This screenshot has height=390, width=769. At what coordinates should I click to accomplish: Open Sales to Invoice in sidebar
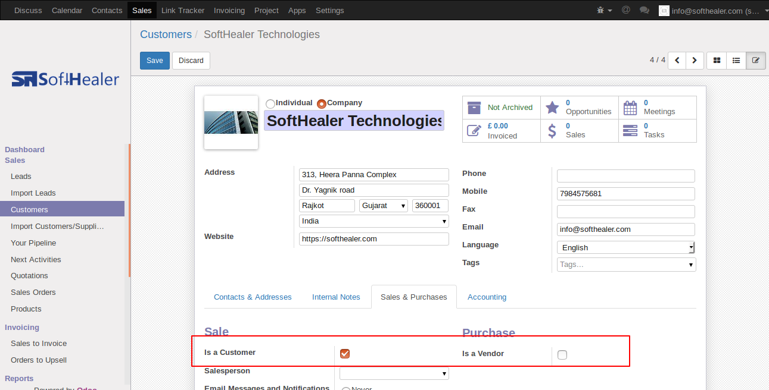coord(39,344)
